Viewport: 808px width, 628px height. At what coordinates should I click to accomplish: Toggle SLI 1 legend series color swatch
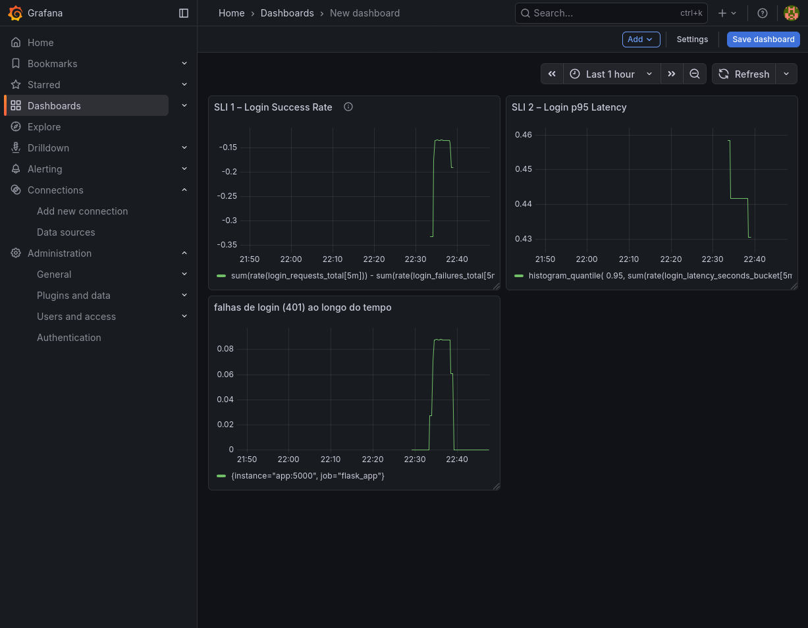[221, 276]
